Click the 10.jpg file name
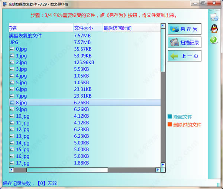The height and width of the screenshot is (189, 223). [x=23, y=116]
